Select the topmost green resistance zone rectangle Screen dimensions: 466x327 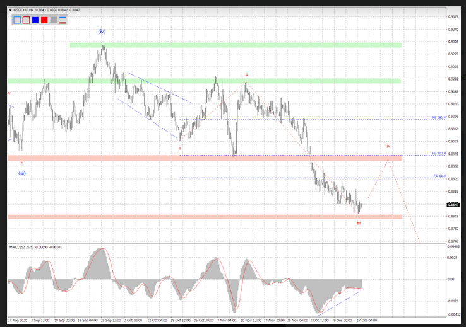click(x=235, y=45)
